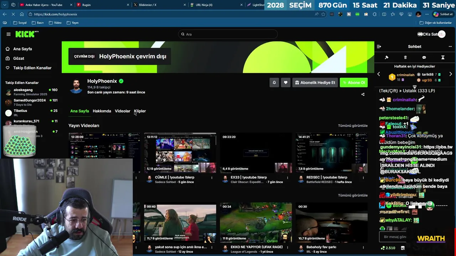Show previous weekly gifters page
The height and width of the screenshot is (256, 456).
tap(379, 74)
